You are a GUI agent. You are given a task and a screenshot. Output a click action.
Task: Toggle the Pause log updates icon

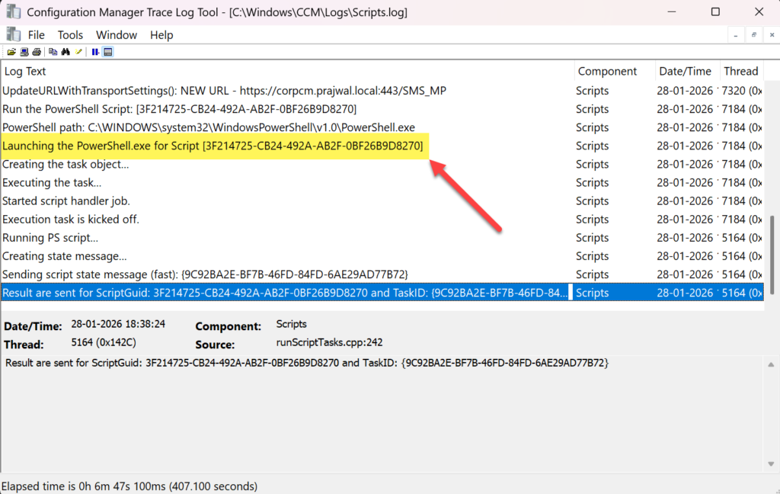click(x=95, y=52)
